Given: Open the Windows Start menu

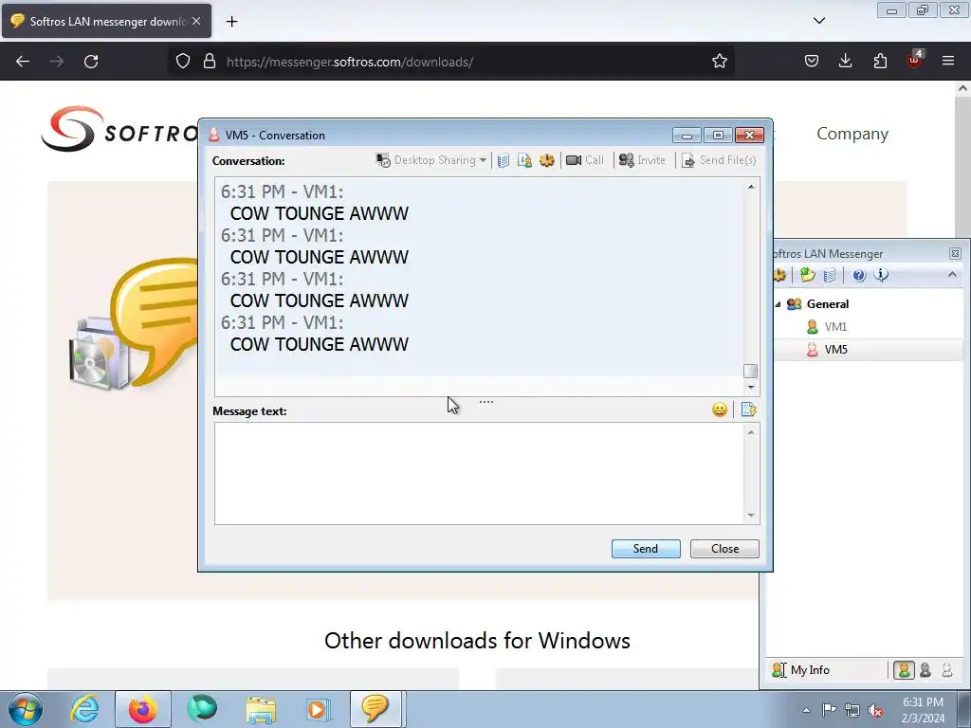Looking at the screenshot, I should click(x=26, y=709).
